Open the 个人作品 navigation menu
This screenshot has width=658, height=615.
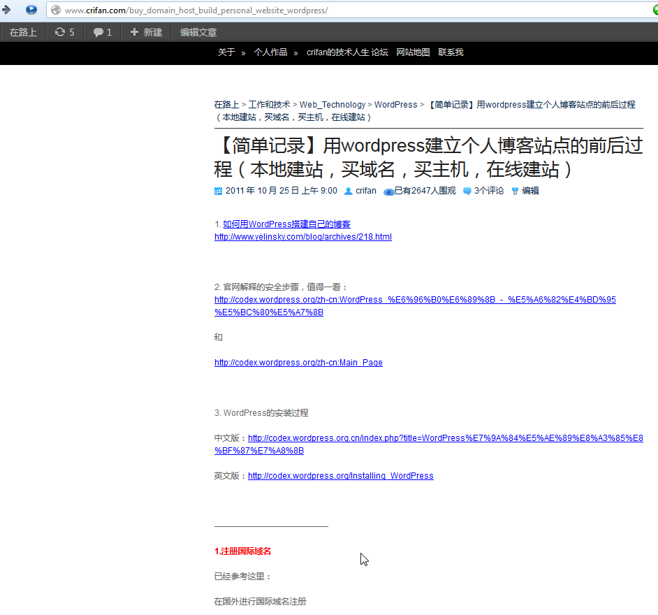pyautogui.click(x=270, y=52)
